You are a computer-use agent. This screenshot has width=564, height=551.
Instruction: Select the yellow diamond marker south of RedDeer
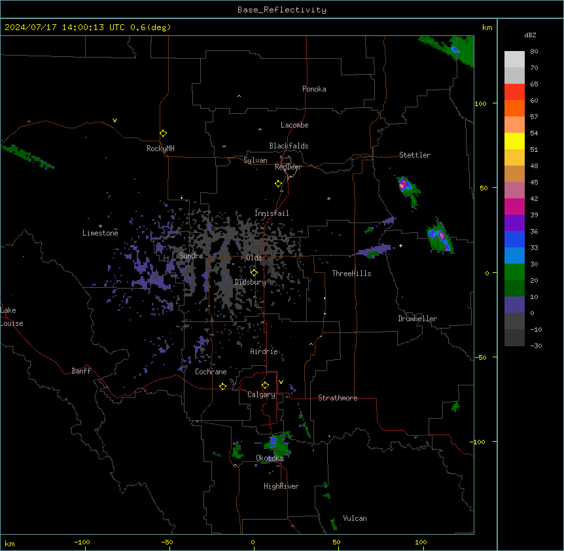click(278, 184)
